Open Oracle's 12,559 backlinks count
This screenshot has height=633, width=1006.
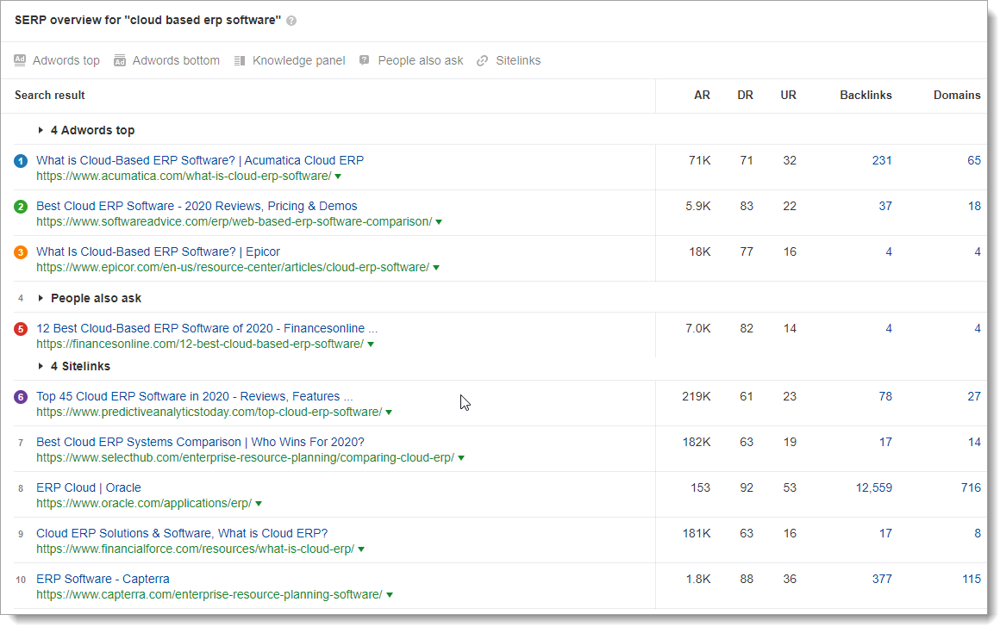click(x=874, y=487)
